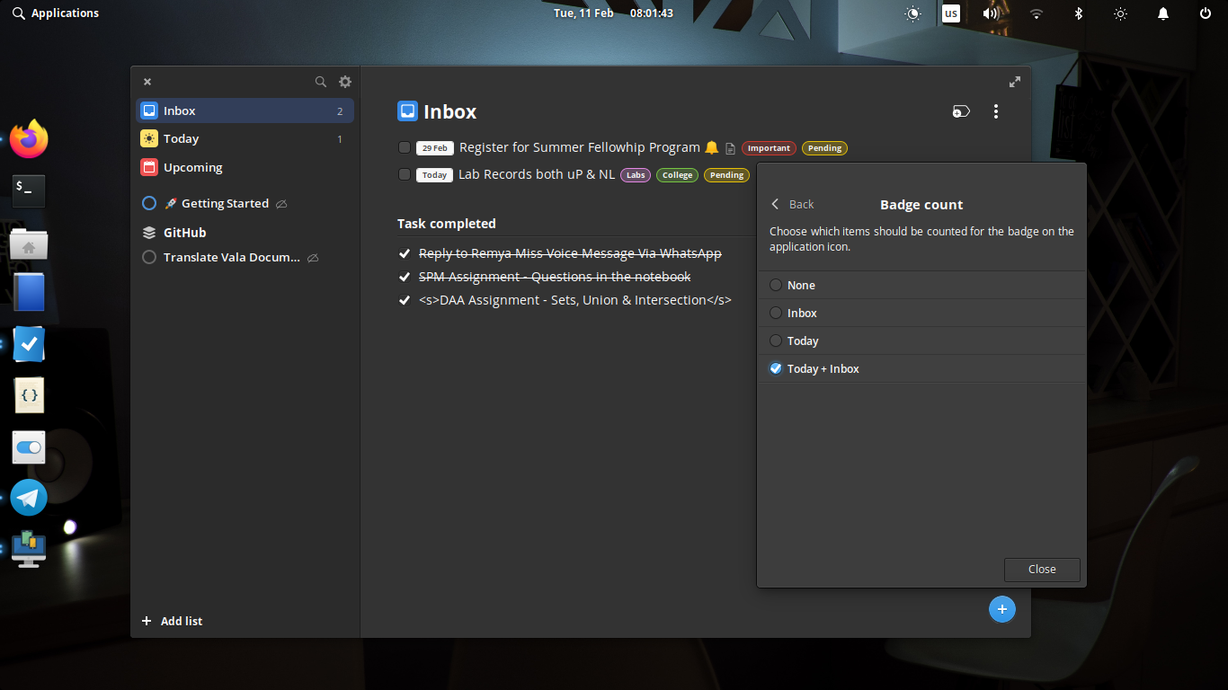This screenshot has width=1228, height=690.
Task: Uncheck the Reply to Remya Miss task
Action: (405, 254)
